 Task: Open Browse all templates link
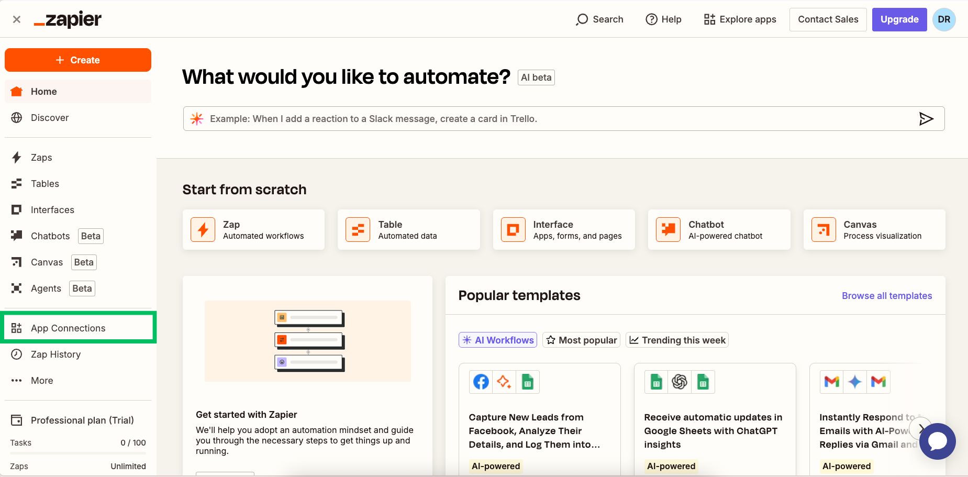886,295
